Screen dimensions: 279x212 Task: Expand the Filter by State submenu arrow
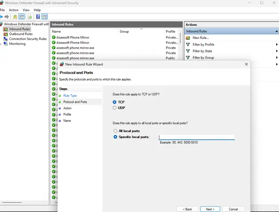(x=277, y=51)
